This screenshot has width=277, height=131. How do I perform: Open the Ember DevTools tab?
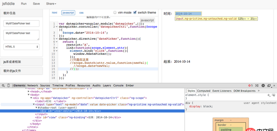coord(129,85)
